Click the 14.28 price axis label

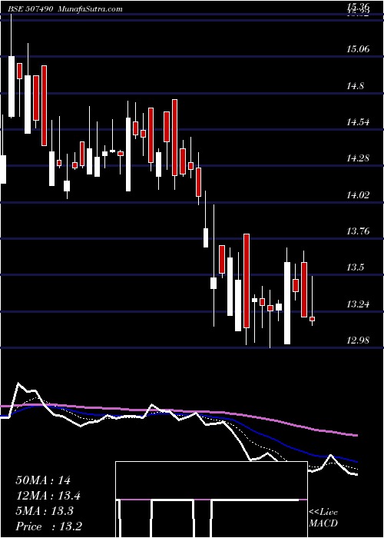click(358, 158)
